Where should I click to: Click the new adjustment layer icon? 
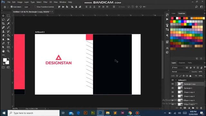(189, 108)
